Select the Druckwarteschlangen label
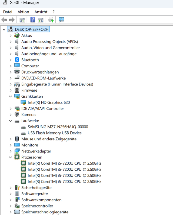This screenshot has width=173, height=215. click(40, 72)
